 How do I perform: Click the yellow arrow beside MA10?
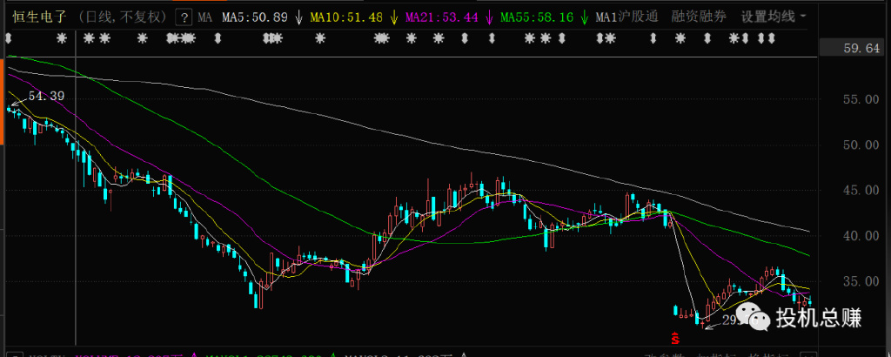pyautogui.click(x=394, y=17)
